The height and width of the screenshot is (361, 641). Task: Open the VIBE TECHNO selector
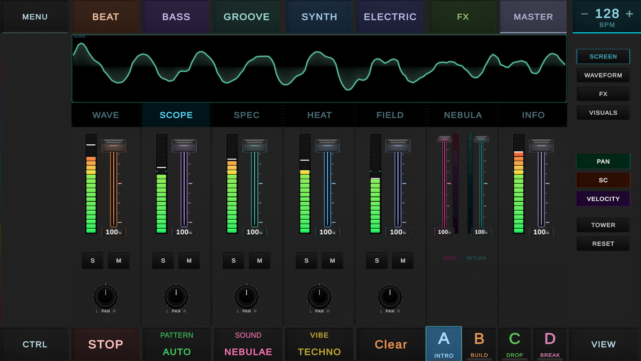319,344
